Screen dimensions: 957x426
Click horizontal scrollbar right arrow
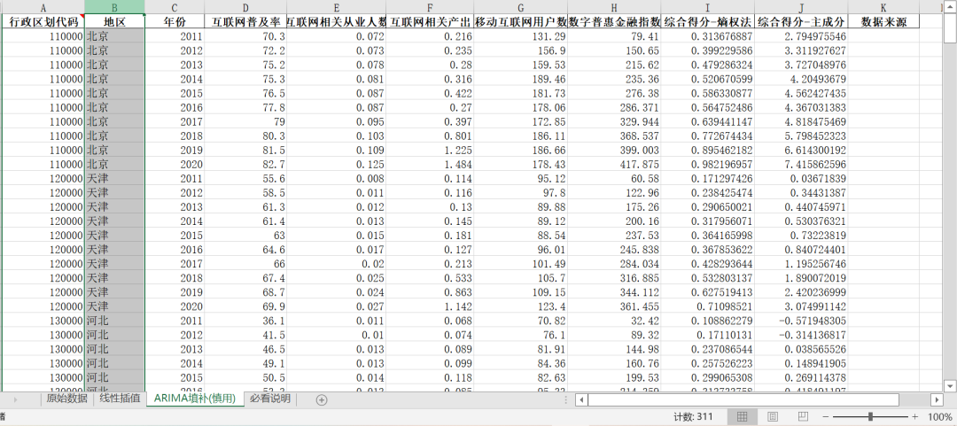pyautogui.click(x=937, y=399)
